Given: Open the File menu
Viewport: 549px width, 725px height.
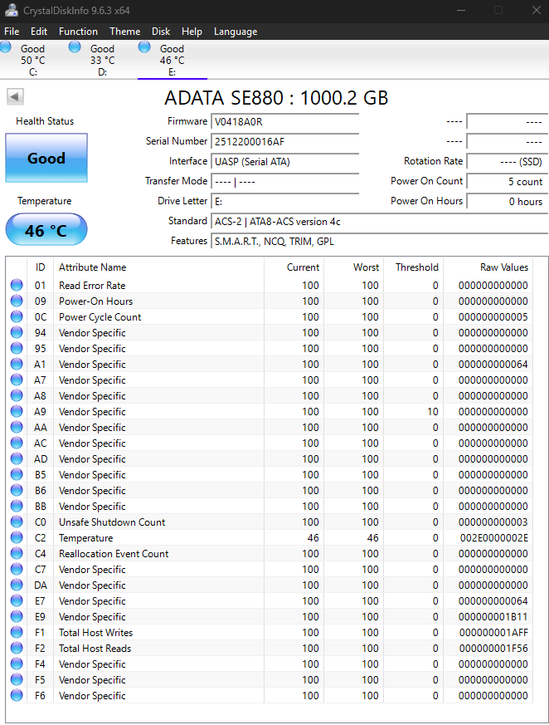Looking at the screenshot, I should (12, 32).
